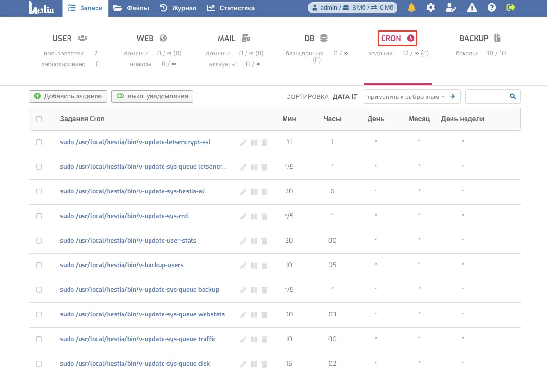Viewport: 547px width, 369px height.
Task: Open the Статистика top menu
Action: [x=231, y=8]
